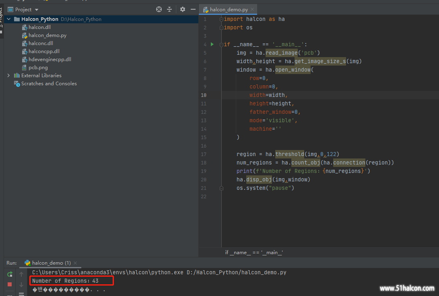Click the row=0 argument line

tap(259, 78)
